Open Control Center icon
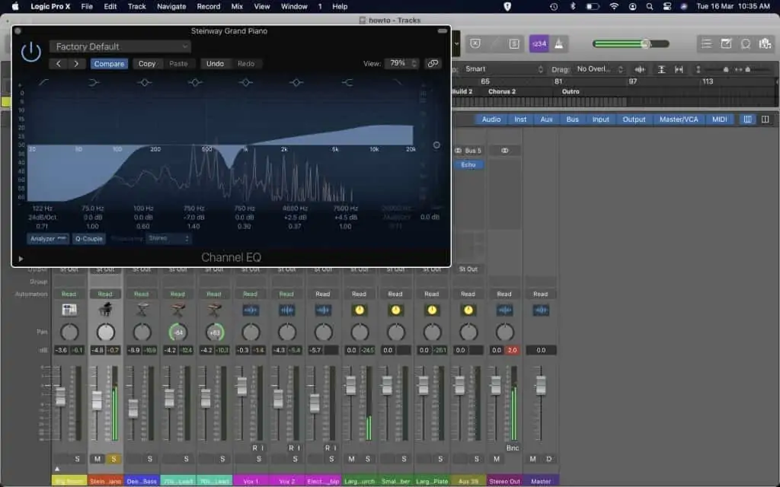The image size is (780, 487). 667,6
